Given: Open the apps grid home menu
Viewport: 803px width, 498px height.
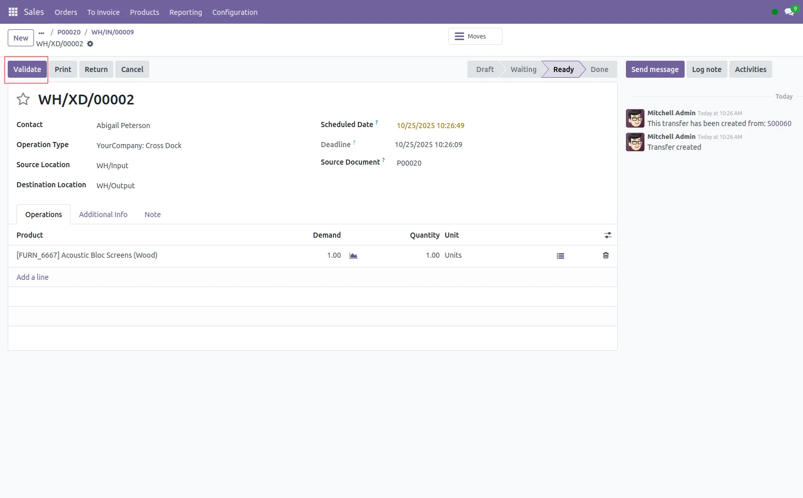Looking at the screenshot, I should click(13, 12).
